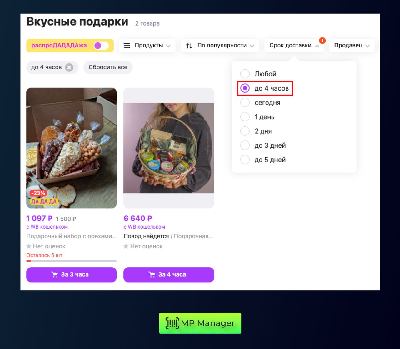Click the star icon under the basket product
Image resolution: width=400 pixels, height=349 pixels.
tap(126, 246)
